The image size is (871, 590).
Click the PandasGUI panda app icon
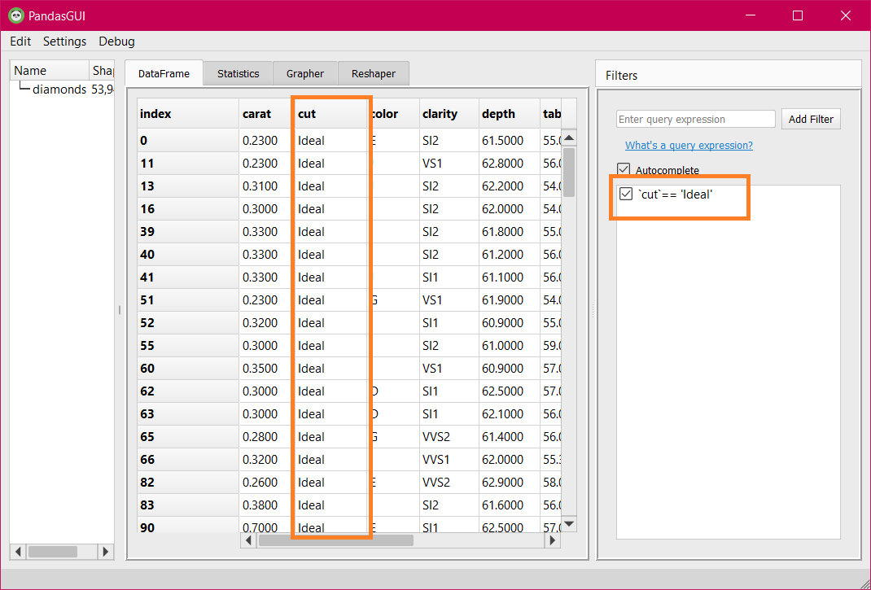(15, 15)
